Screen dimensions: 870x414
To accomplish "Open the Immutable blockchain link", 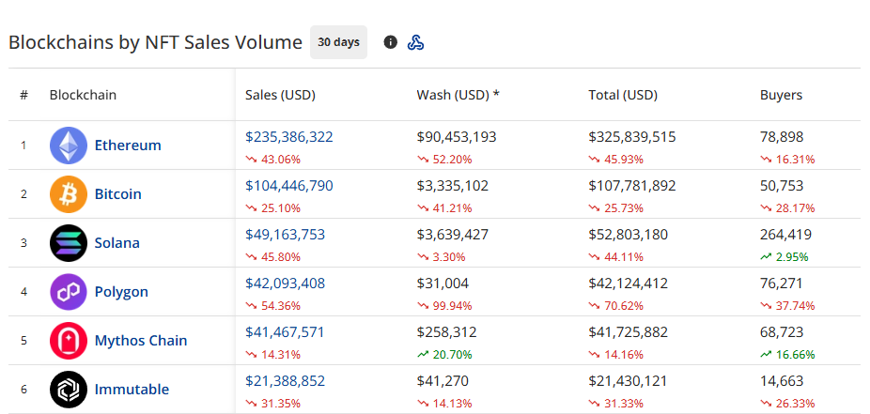I will click(132, 389).
